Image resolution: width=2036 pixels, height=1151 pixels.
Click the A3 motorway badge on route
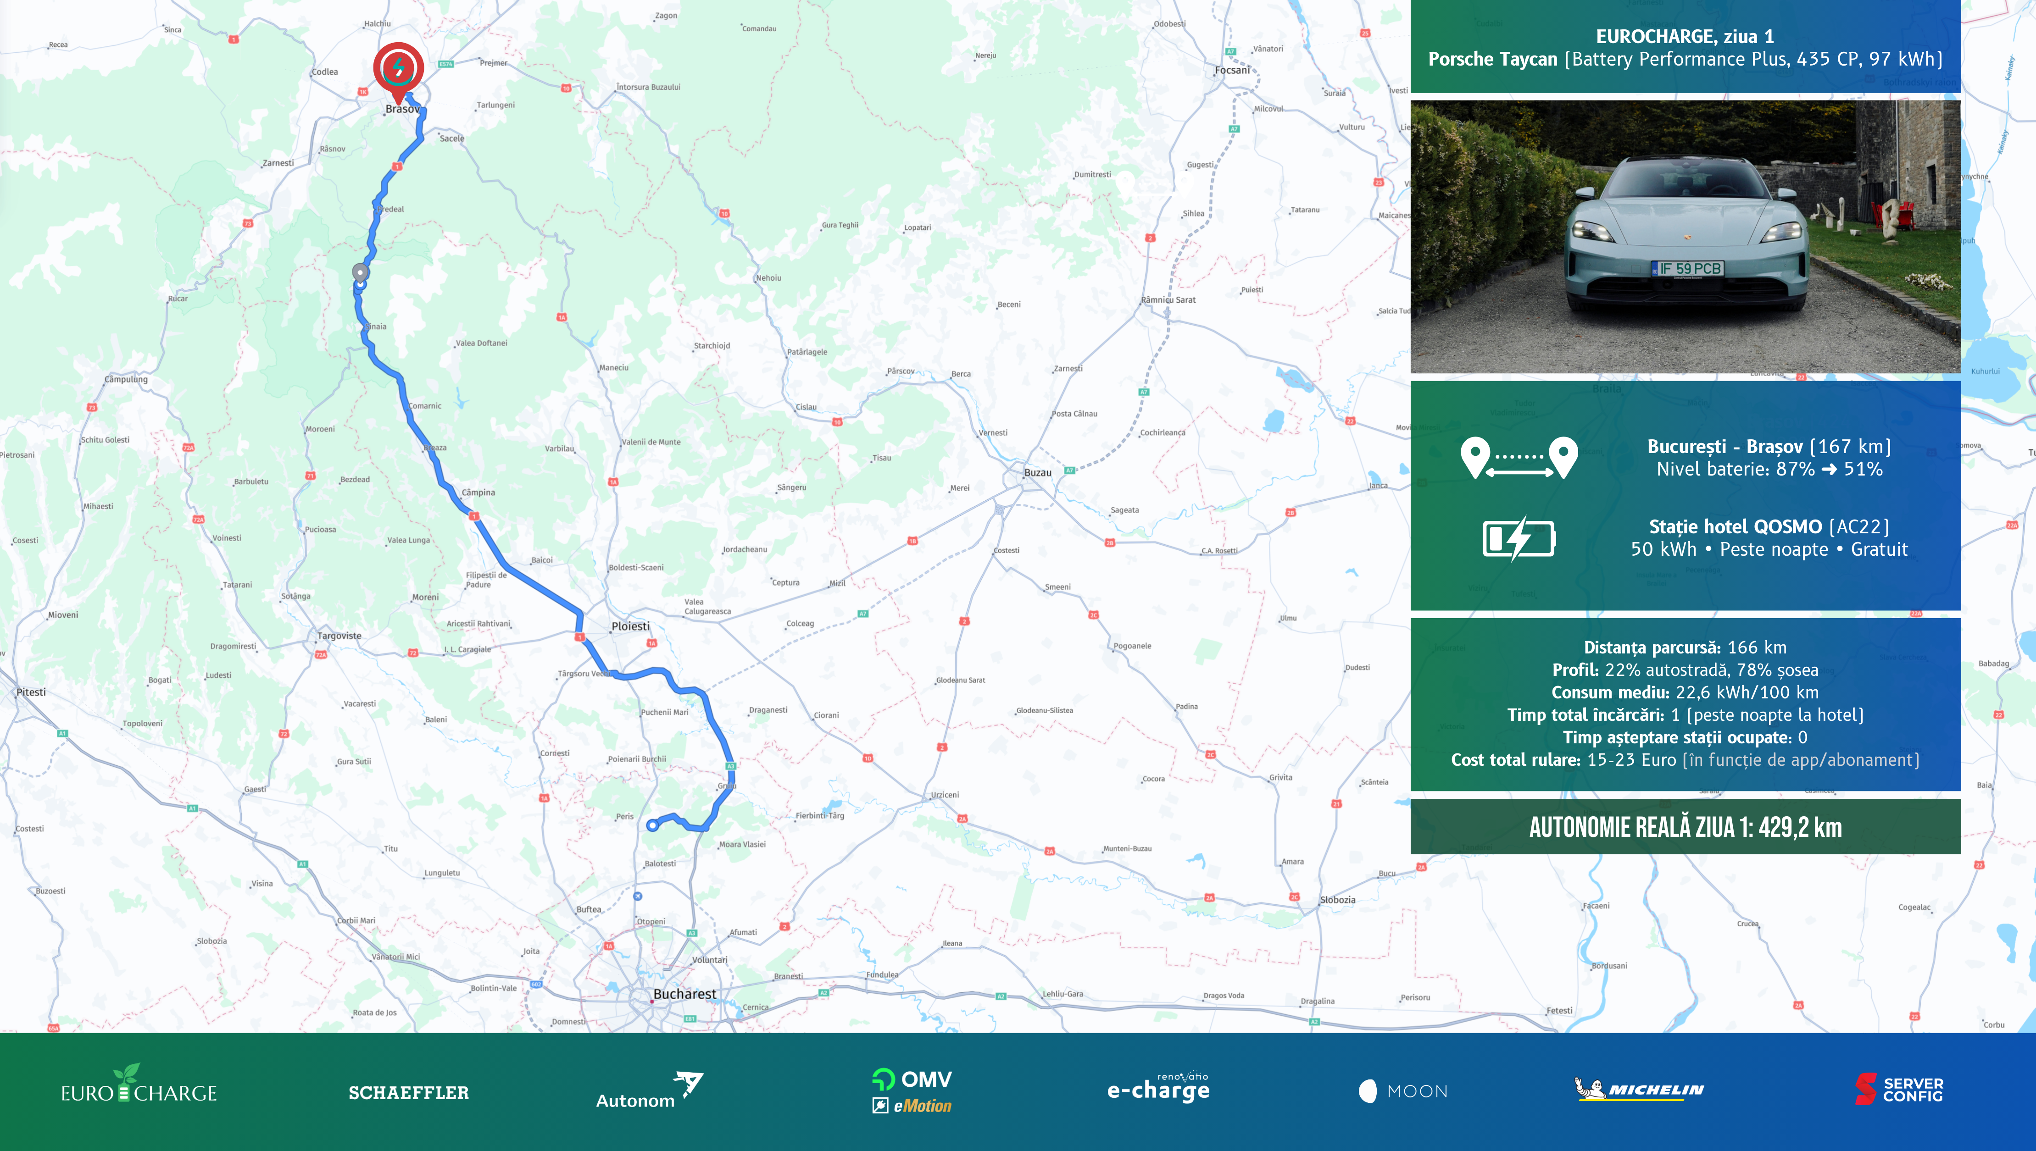tap(731, 766)
